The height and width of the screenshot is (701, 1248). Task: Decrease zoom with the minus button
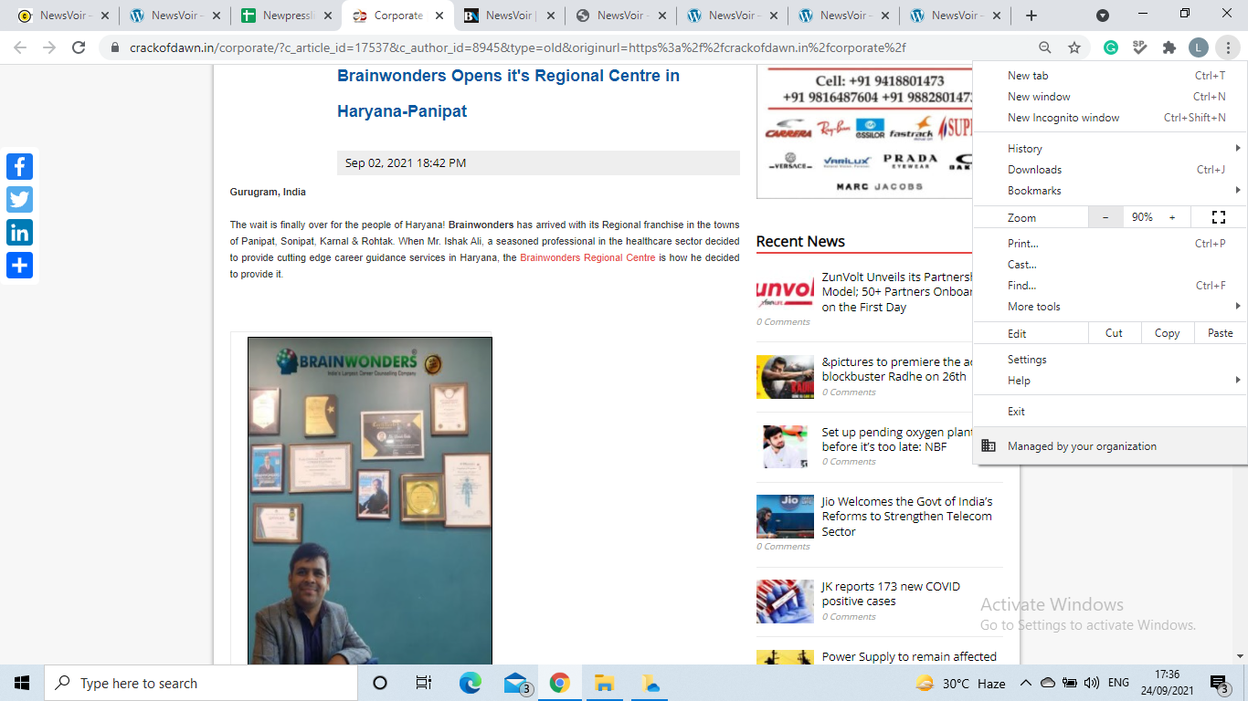[1105, 217]
